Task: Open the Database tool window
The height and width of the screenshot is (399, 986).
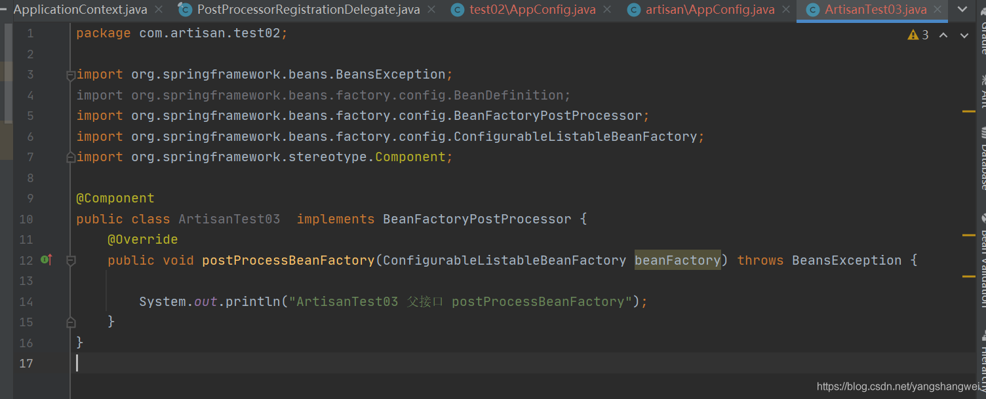Action: (983, 161)
